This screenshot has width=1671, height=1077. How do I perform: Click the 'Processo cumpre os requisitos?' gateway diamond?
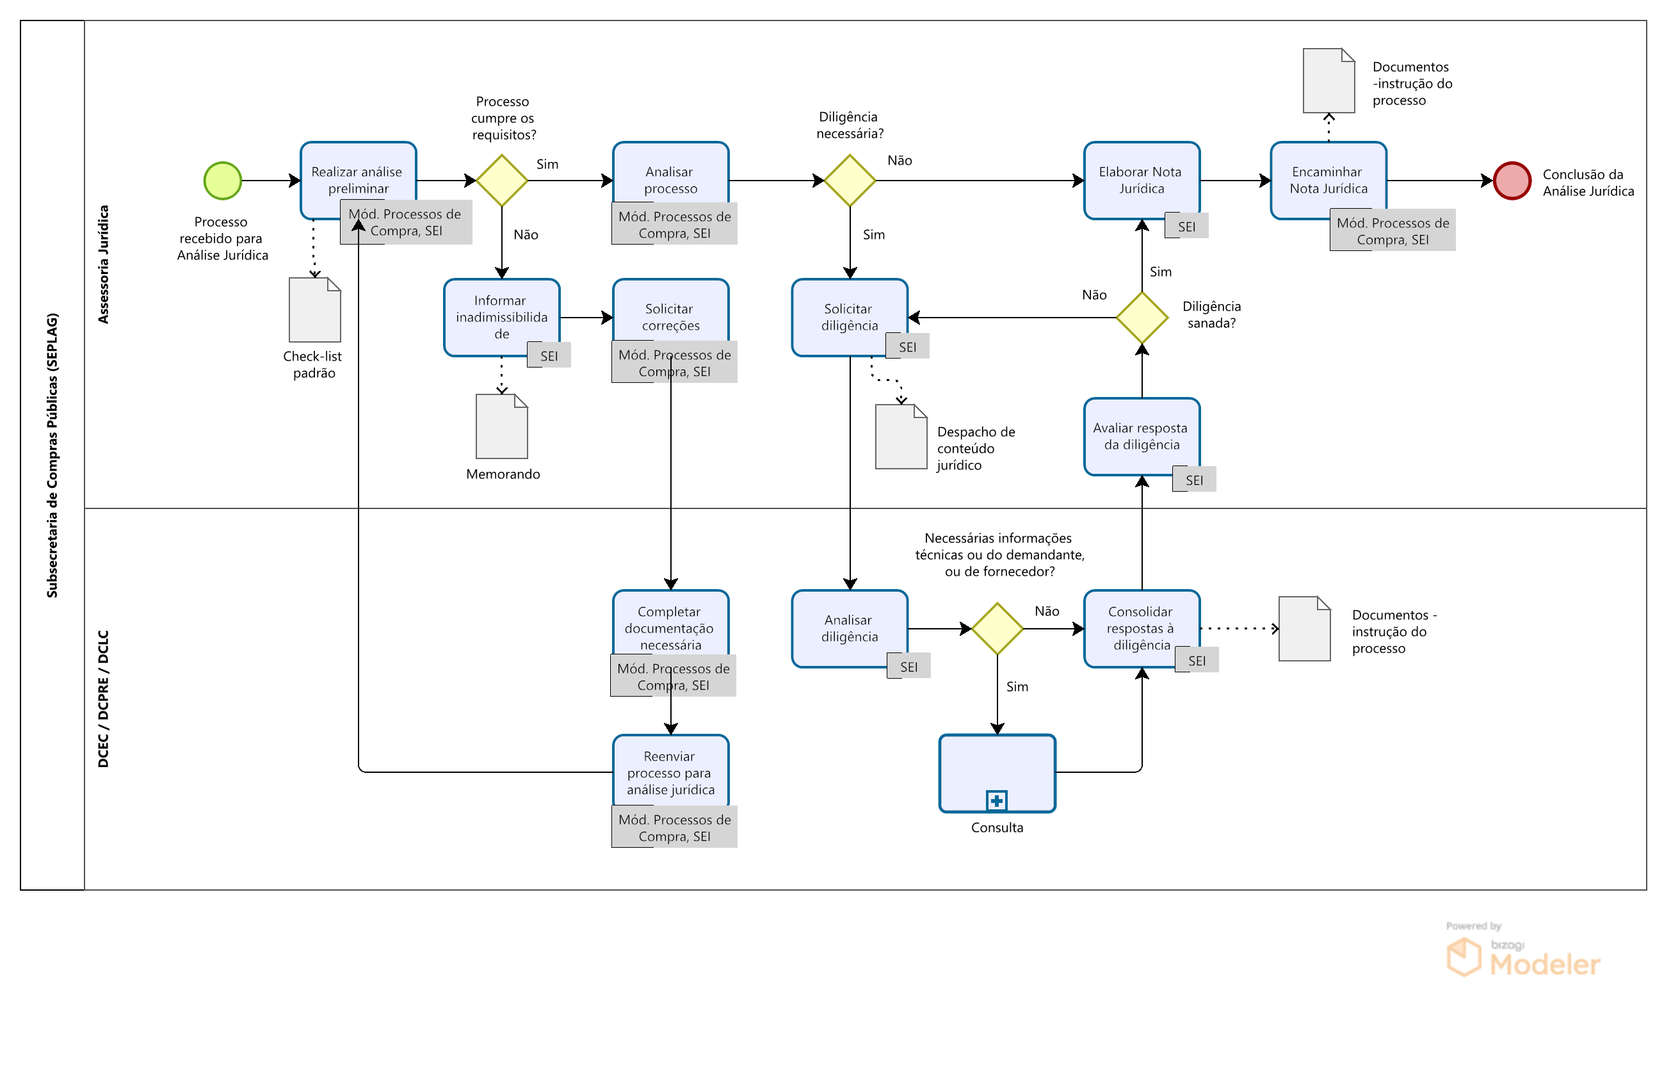pyautogui.click(x=501, y=181)
